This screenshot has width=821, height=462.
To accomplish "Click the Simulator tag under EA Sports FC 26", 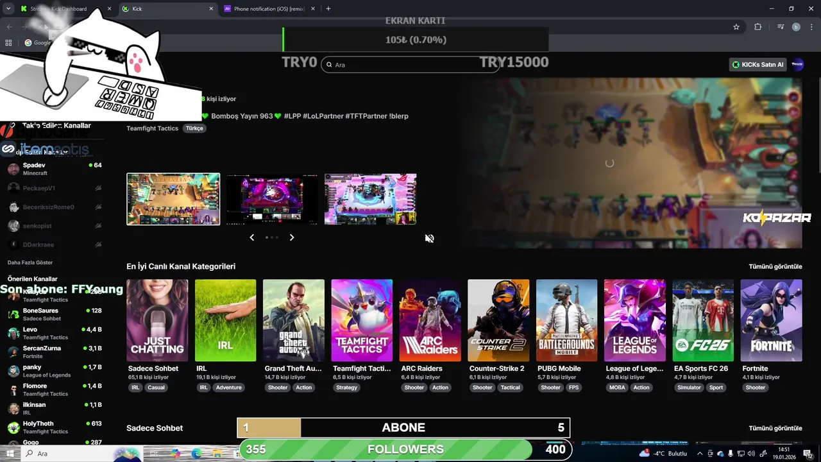I will click(689, 388).
